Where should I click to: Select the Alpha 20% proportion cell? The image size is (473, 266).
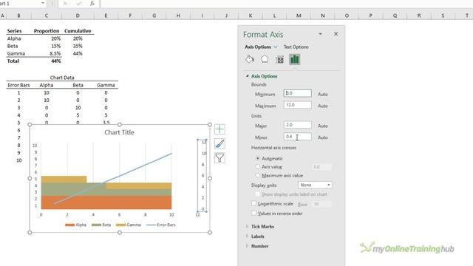pyautogui.click(x=47, y=38)
